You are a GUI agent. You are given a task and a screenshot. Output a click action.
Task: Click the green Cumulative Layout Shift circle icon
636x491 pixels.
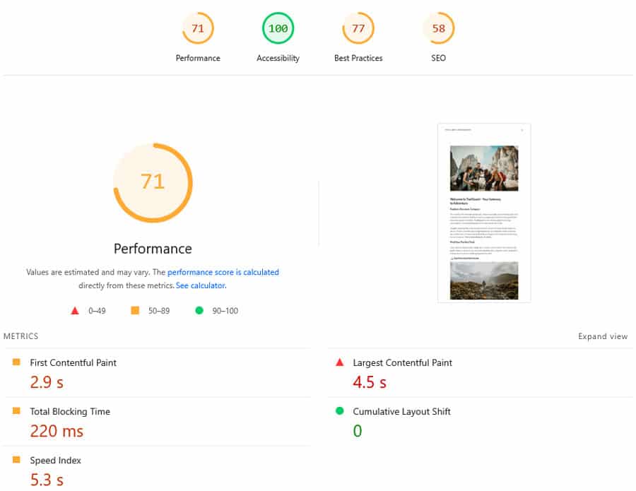[341, 411]
